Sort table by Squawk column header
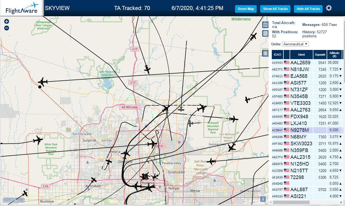 pos(320,55)
